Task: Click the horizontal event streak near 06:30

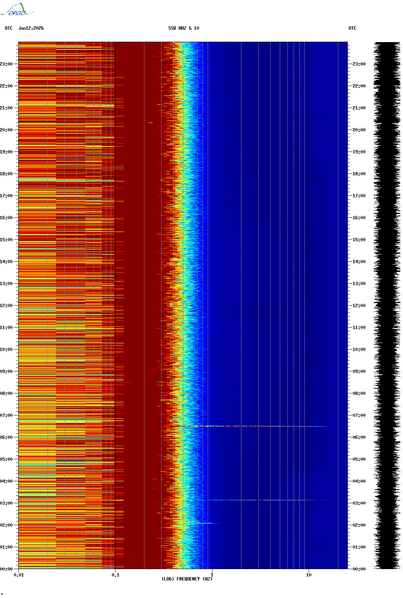Action: click(256, 426)
